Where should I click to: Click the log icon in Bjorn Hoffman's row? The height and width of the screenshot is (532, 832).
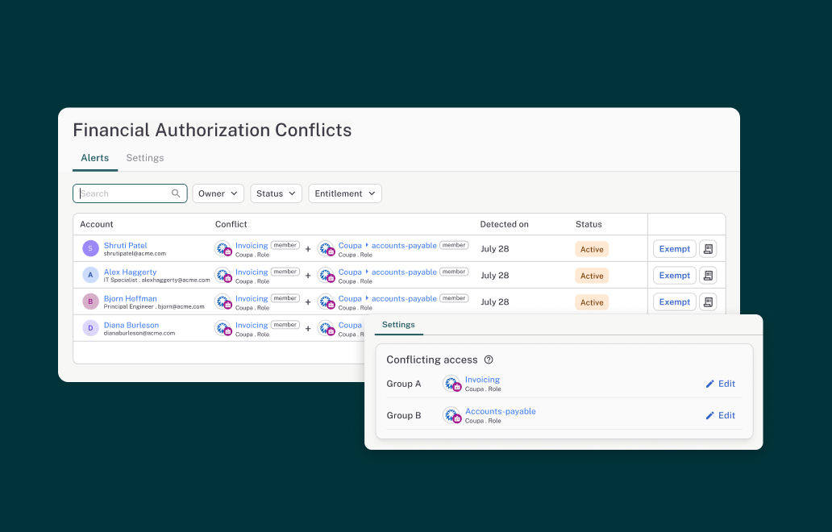pos(708,301)
